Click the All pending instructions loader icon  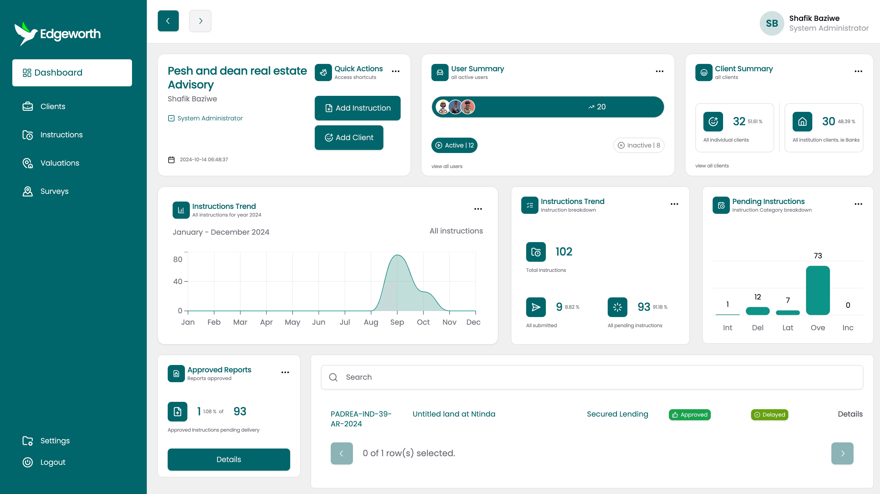[x=617, y=307]
